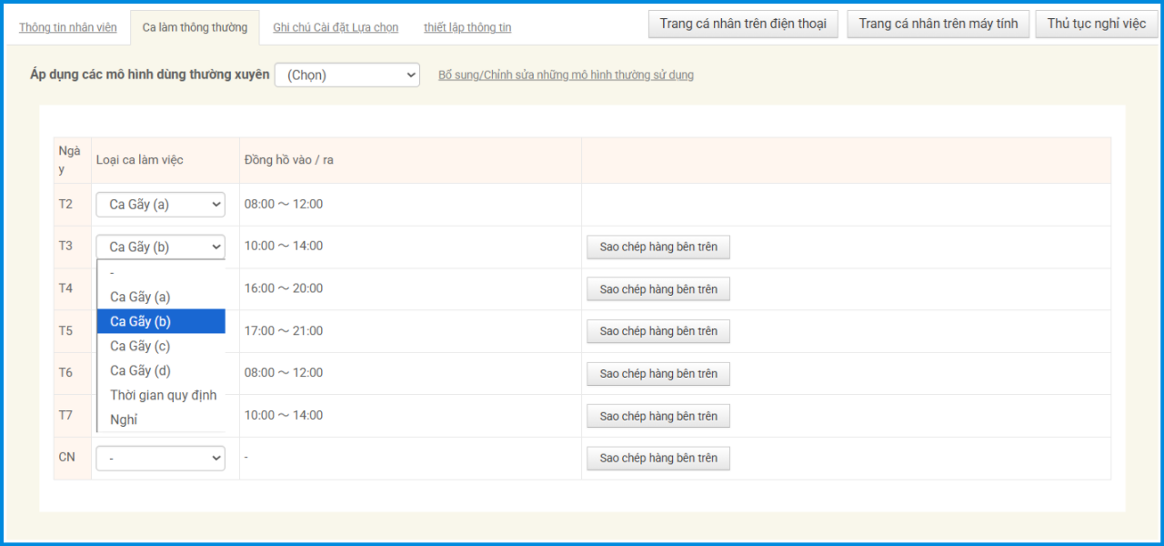Click Sao chép hàng bên trên for T3
This screenshot has width=1164, height=546.
coord(658,248)
